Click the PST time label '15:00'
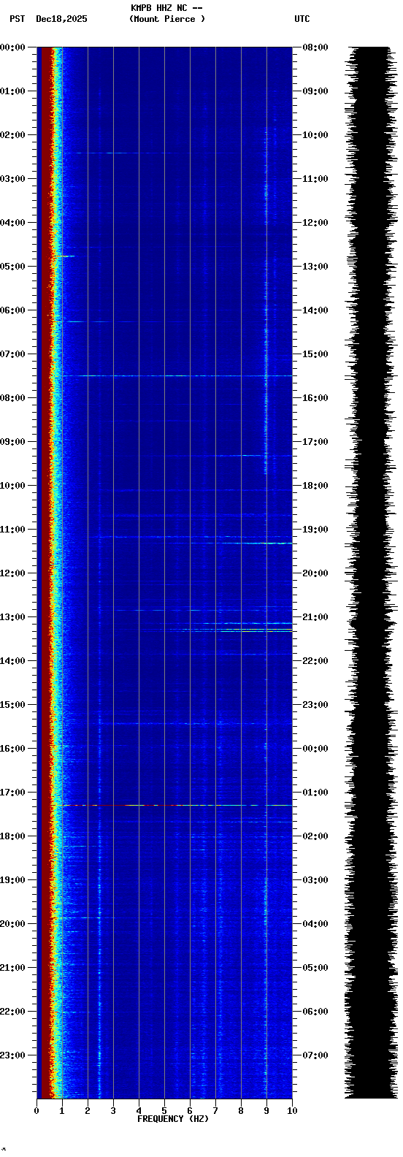 coord(12,705)
